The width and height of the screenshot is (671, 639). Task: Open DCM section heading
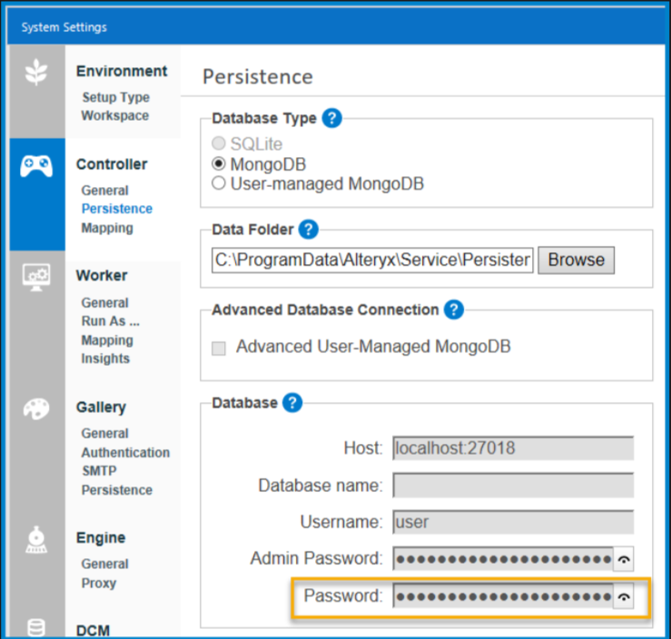pos(93,631)
